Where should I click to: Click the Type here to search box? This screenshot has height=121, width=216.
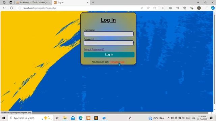[x=30, y=118]
